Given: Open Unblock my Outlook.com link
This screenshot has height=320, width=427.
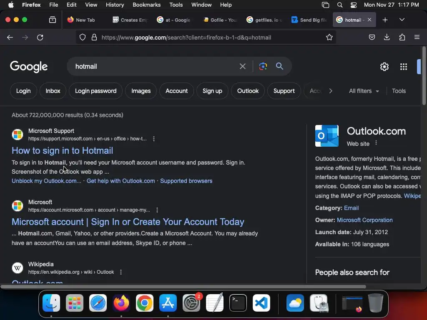Looking at the screenshot, I should pyautogui.click(x=46, y=181).
